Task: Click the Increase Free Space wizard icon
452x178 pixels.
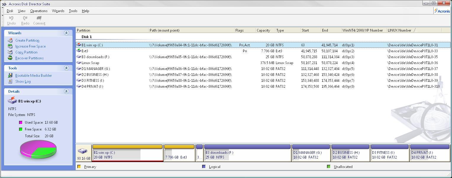Action: tap(10, 46)
